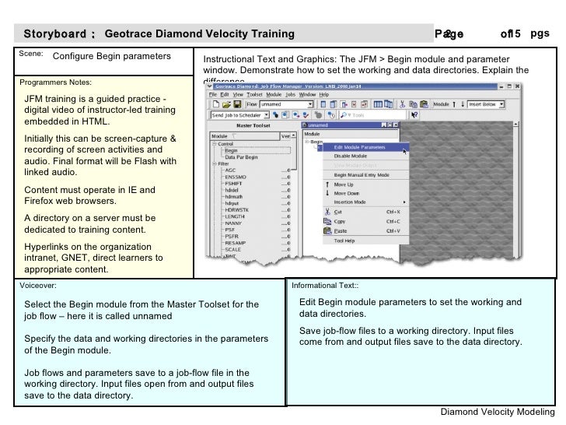
Task: Click the Module column header in Master Toolset
Action: [x=245, y=136]
